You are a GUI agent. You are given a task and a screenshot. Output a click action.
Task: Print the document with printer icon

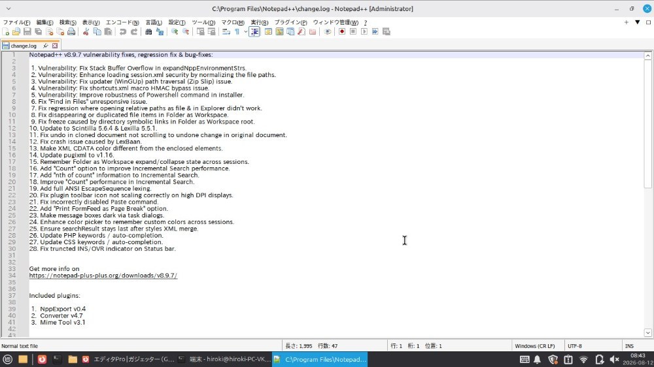click(x=71, y=31)
